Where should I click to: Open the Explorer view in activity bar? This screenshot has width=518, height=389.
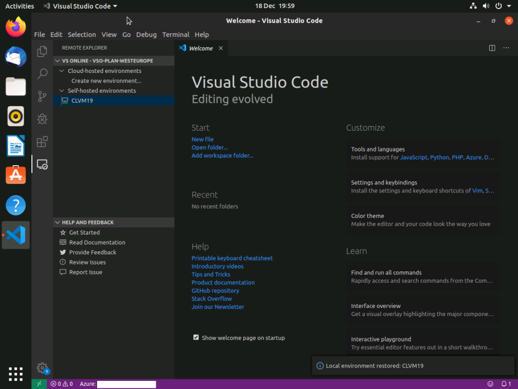pyautogui.click(x=42, y=51)
